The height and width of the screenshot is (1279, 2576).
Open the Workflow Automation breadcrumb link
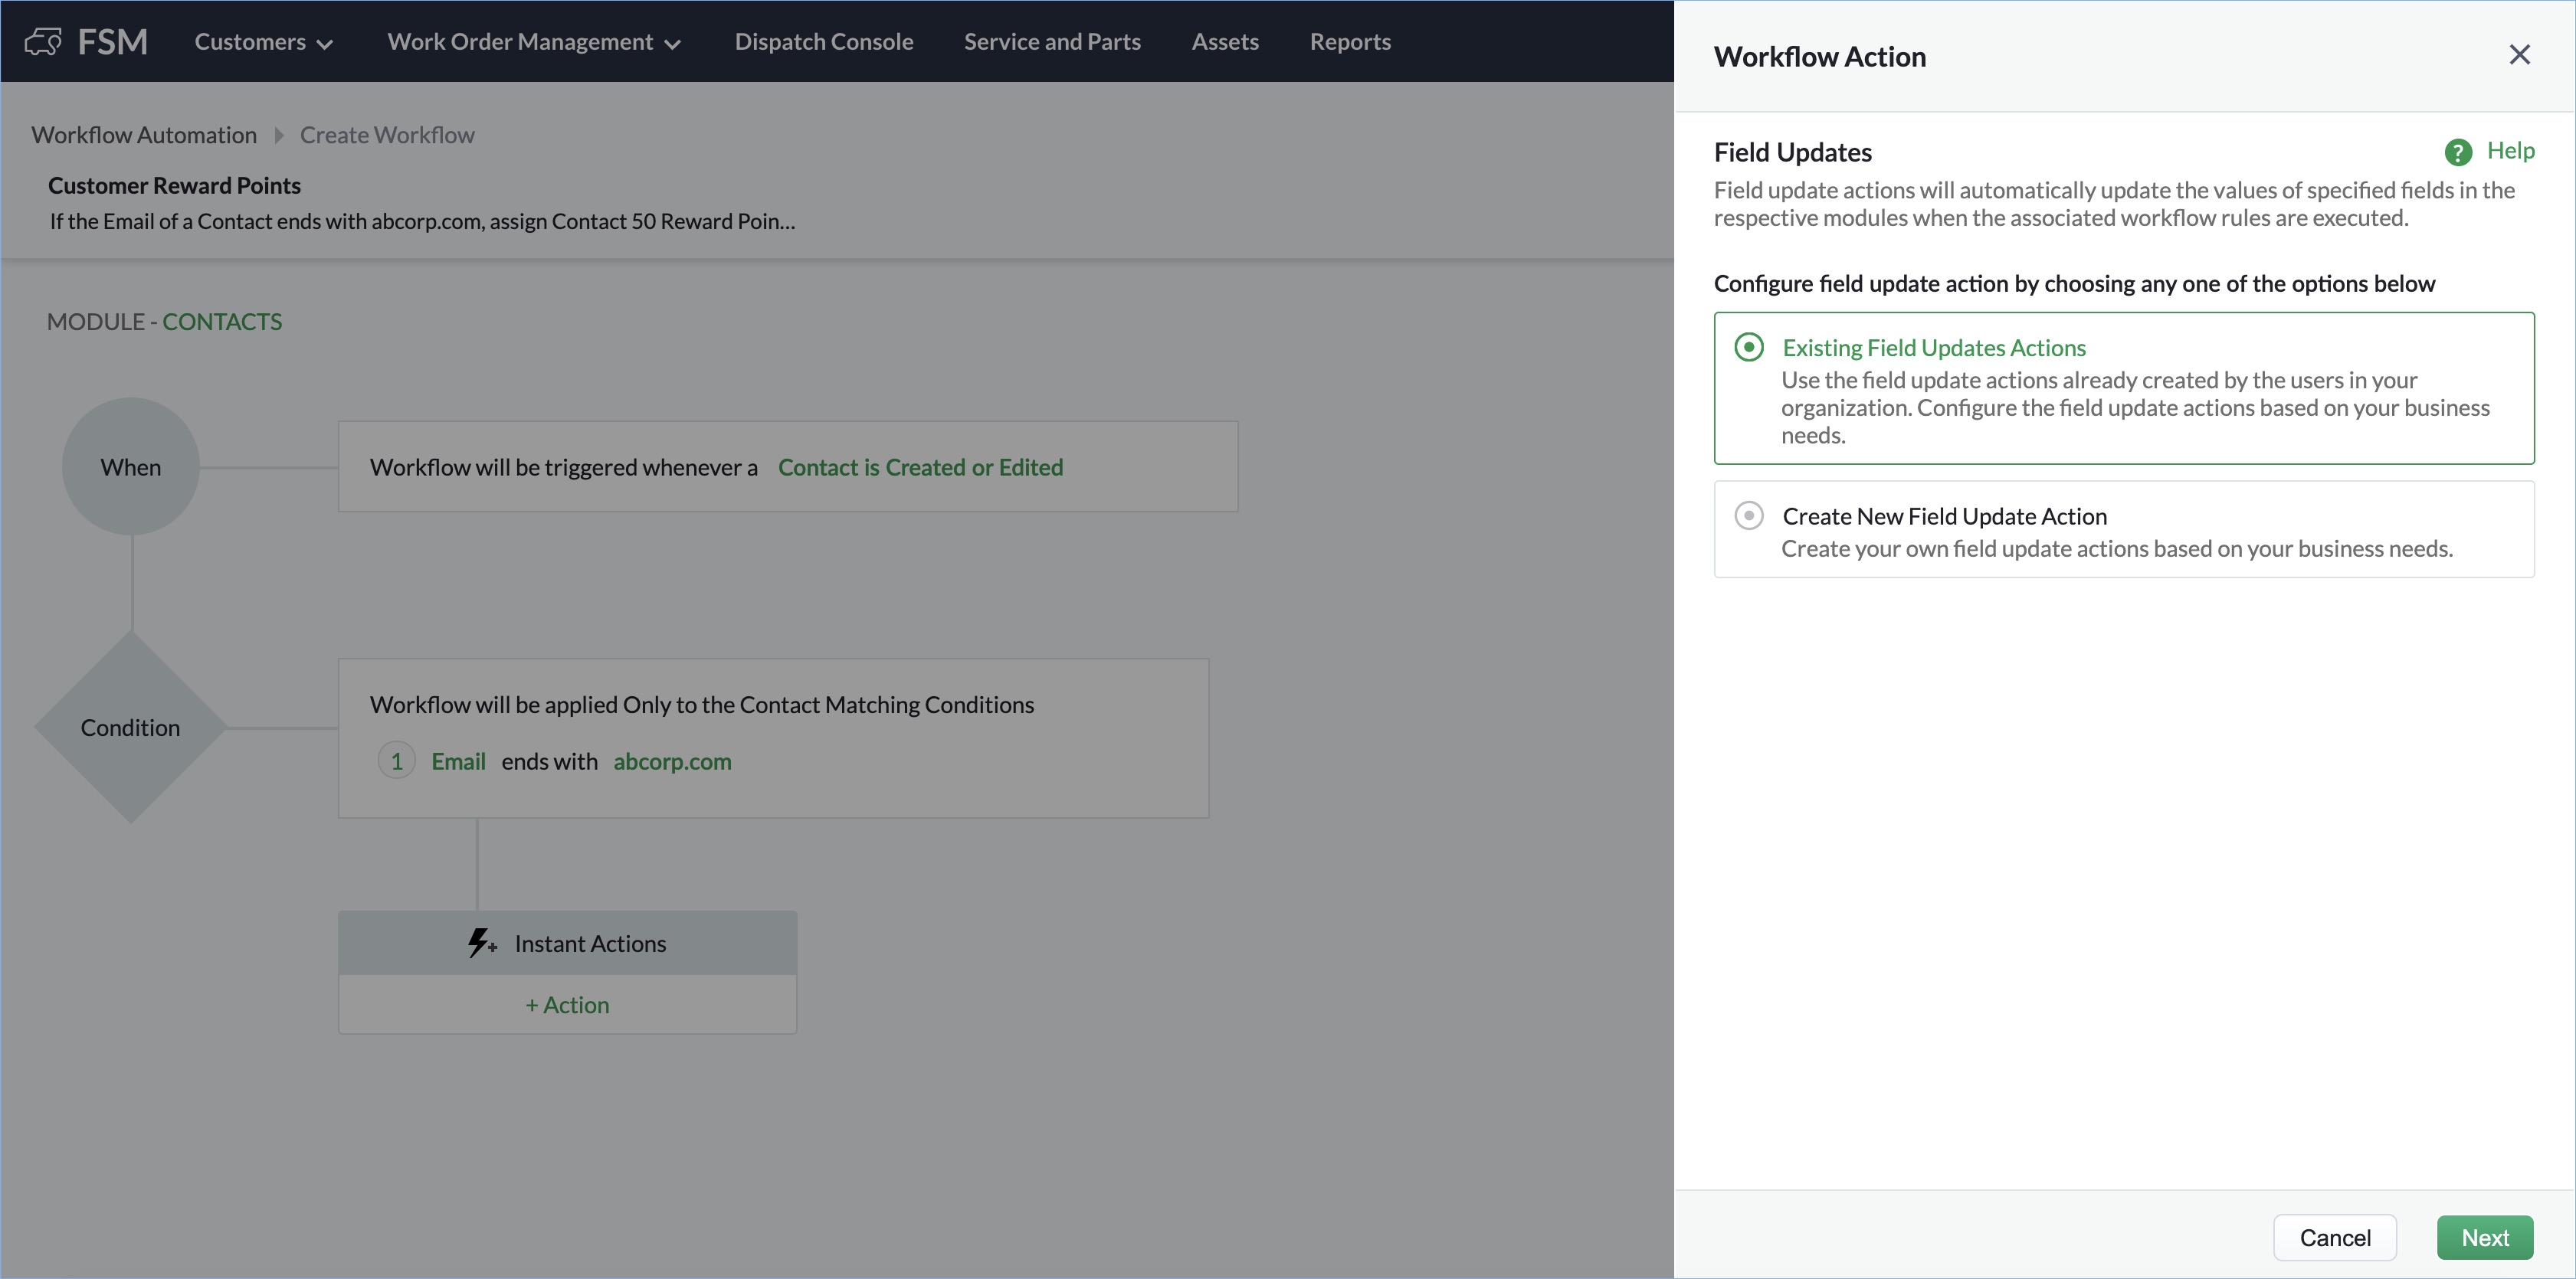(144, 135)
